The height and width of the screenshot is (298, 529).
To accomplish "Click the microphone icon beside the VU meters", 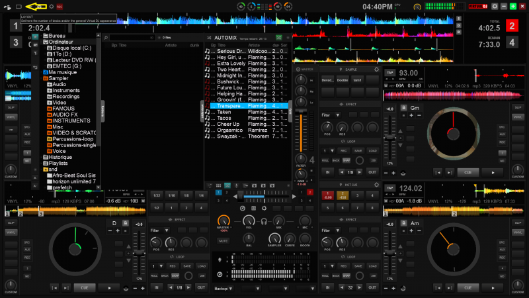I will pos(220,260).
